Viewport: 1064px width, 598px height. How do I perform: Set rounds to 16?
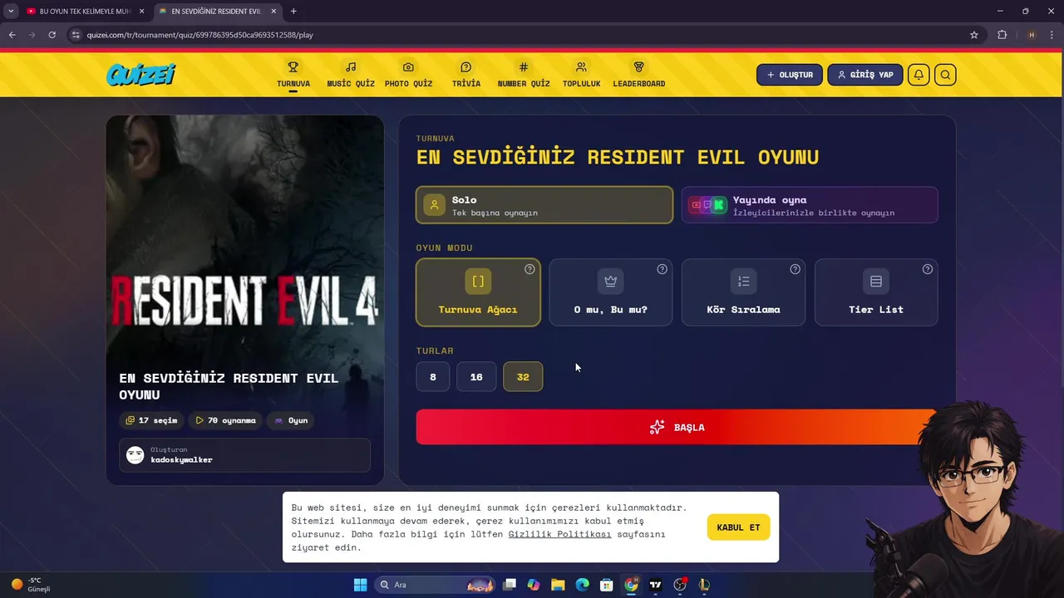click(476, 376)
